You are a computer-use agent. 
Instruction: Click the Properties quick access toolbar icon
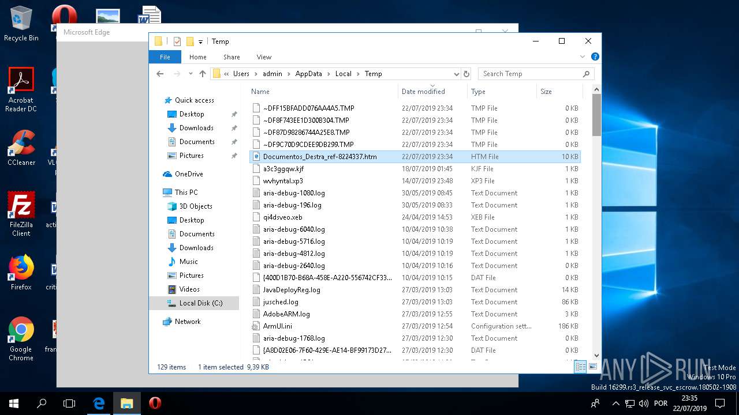[x=177, y=41]
